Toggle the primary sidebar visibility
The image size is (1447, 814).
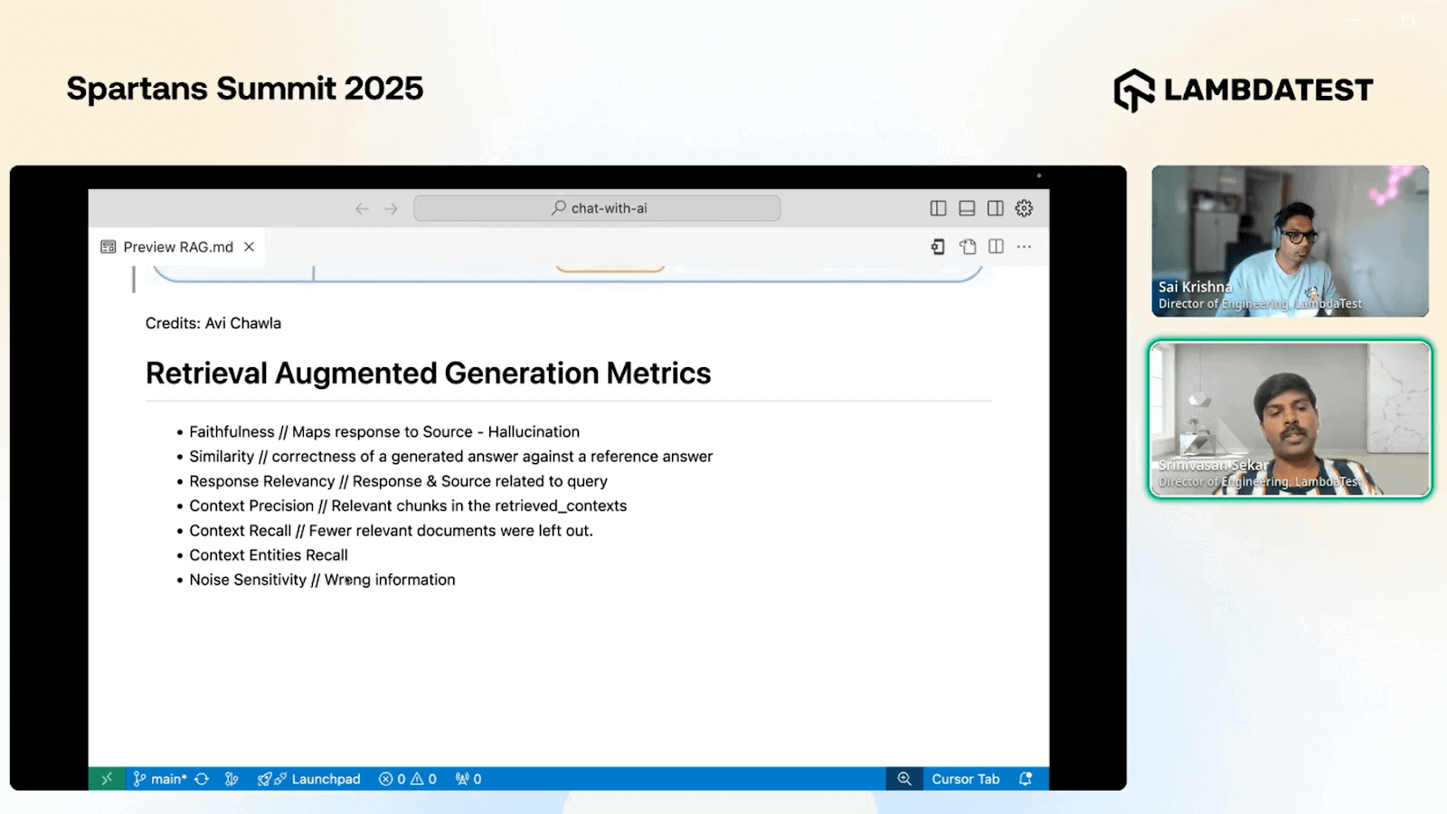tap(938, 207)
